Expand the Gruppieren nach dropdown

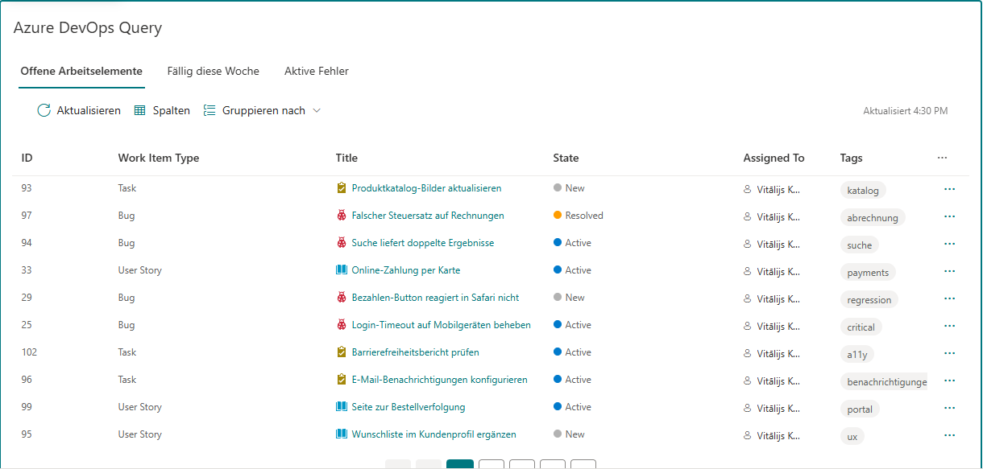(x=263, y=111)
